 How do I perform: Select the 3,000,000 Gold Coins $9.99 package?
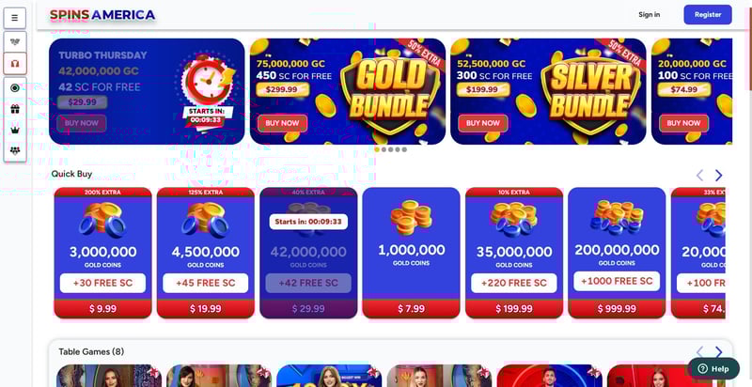[102, 253]
